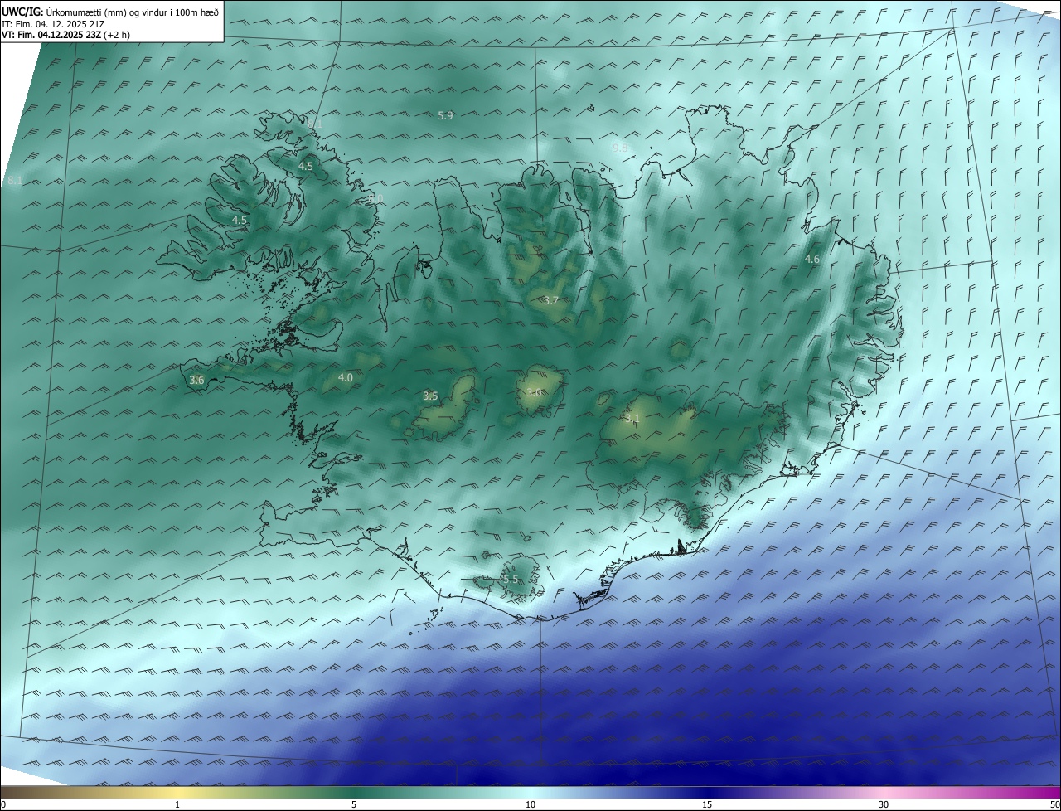1061x811 pixels.
Task: Click the 3.7 precipitation value label
Action: coord(550,300)
